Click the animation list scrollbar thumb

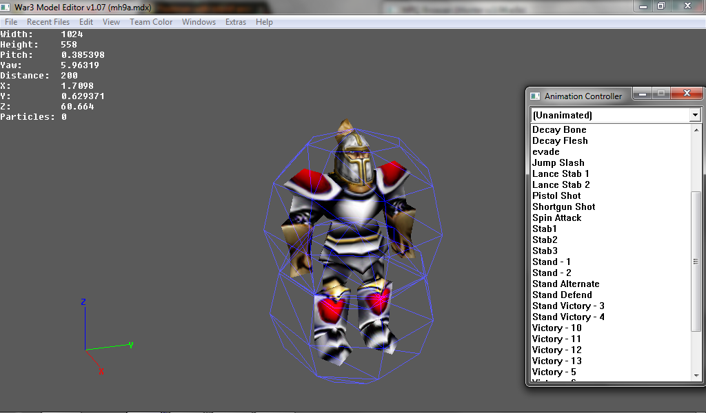[x=696, y=262]
